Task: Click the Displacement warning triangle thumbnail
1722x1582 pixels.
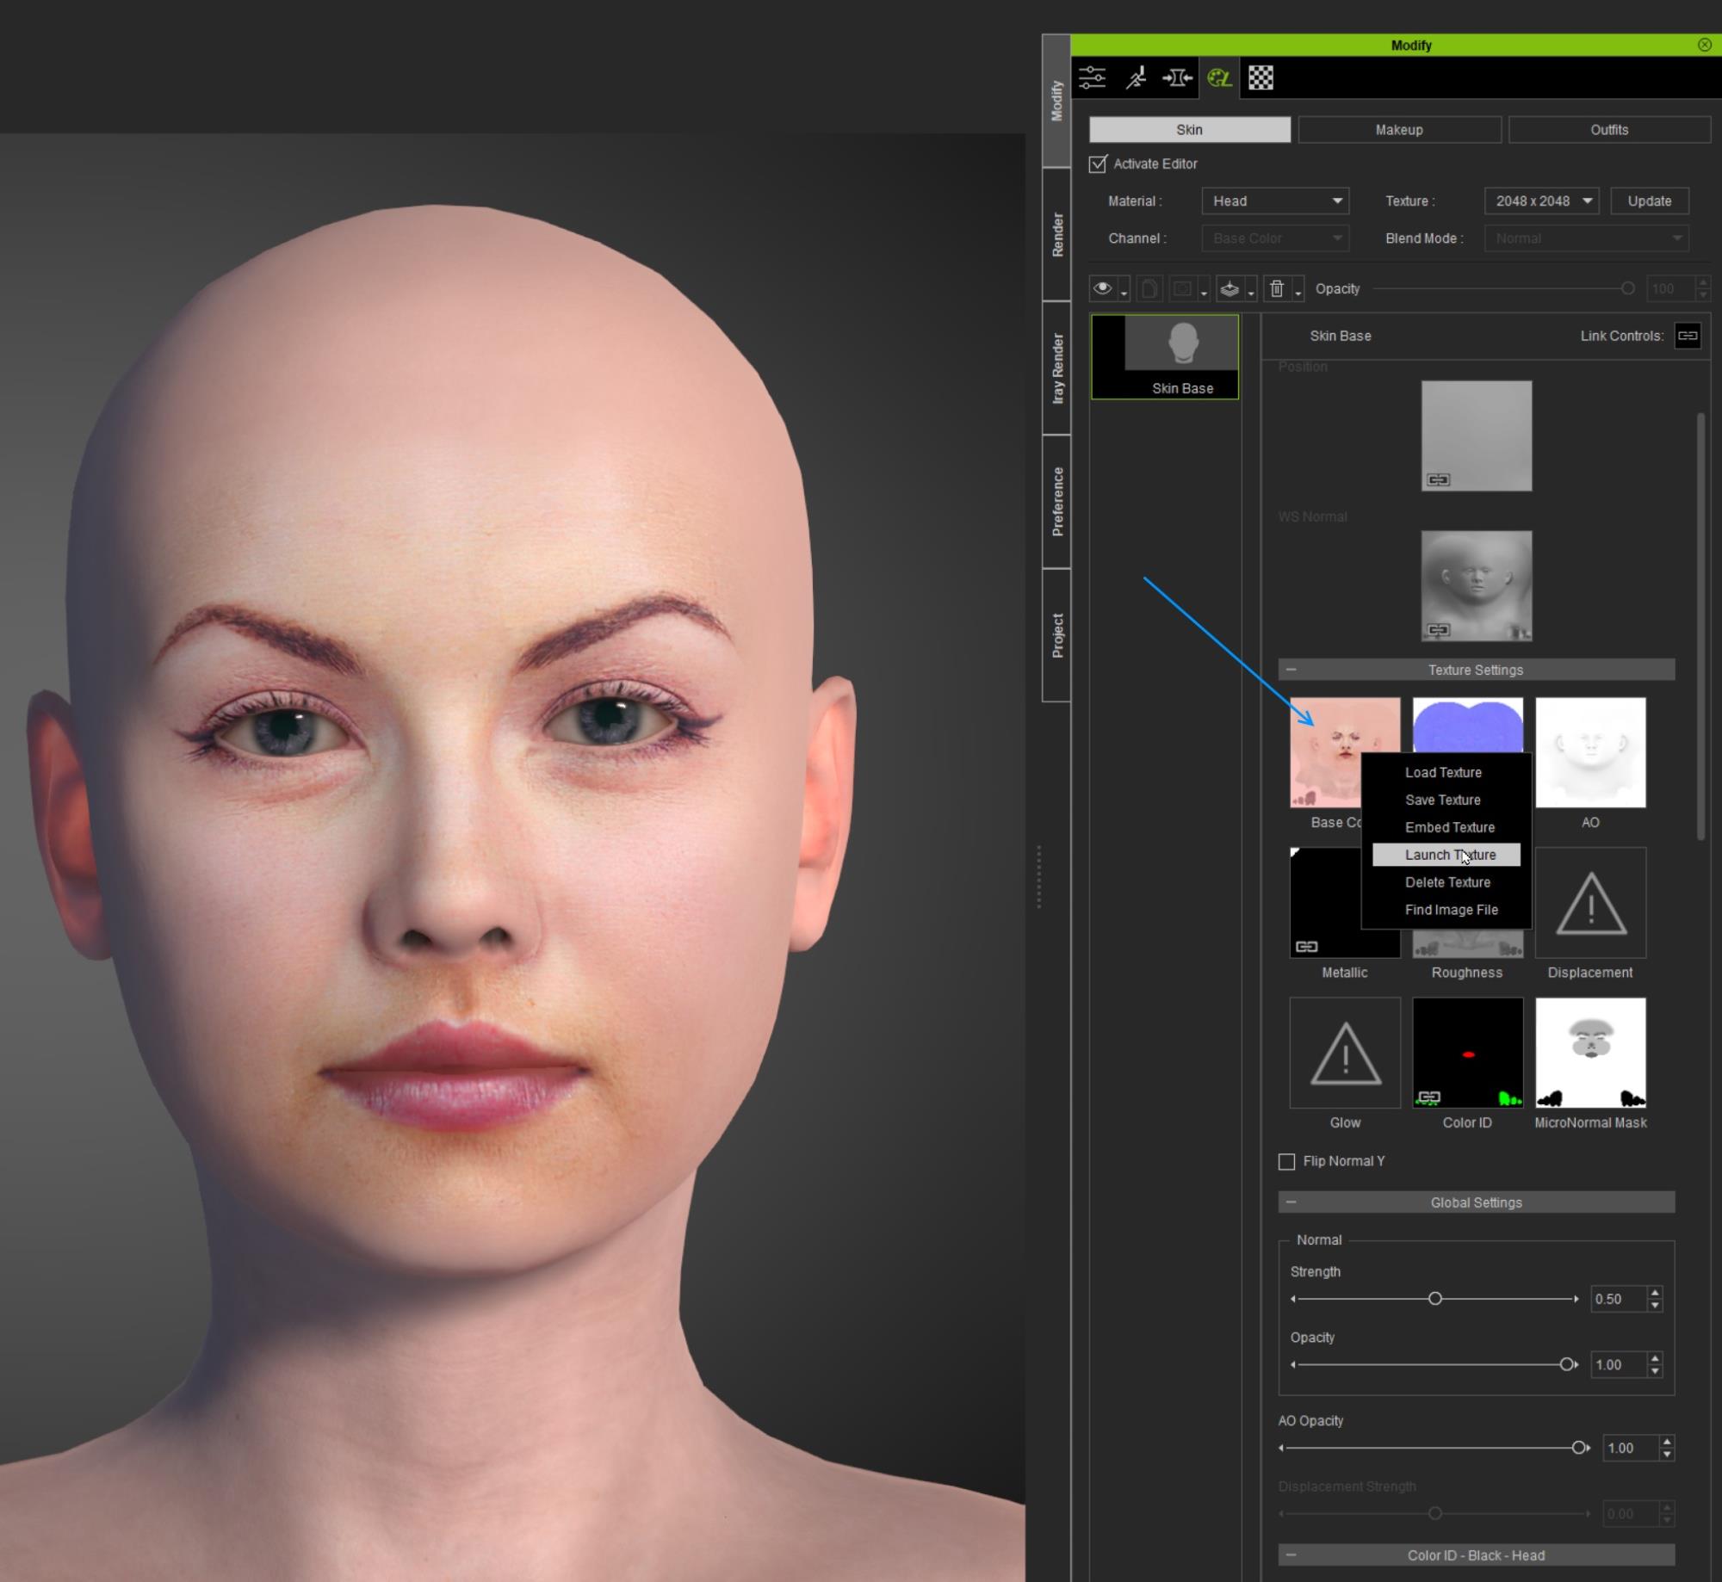Action: point(1591,902)
